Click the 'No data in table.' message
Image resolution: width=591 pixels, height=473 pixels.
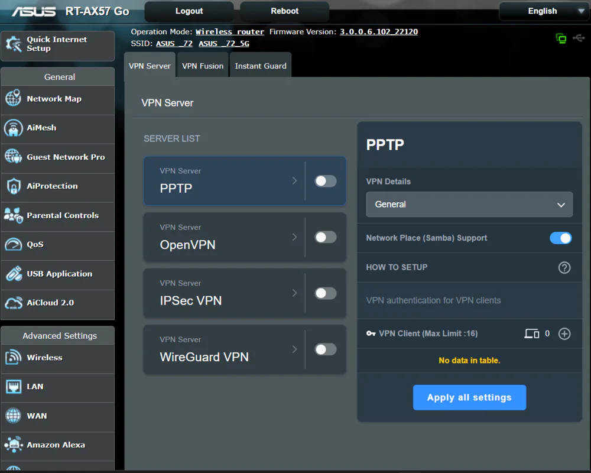click(x=469, y=360)
